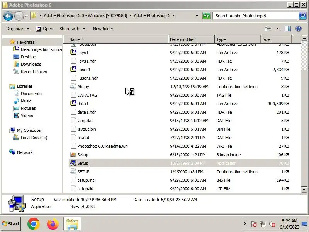This screenshot has height=232, width=309.
Task: Open root folder dropdown in address bar
Action: pyautogui.click(x=41, y=15)
